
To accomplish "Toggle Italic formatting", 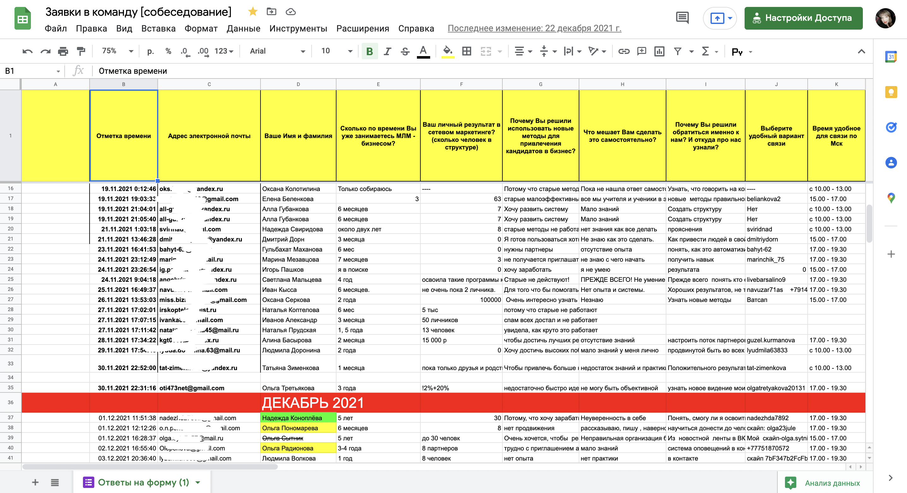I will coord(387,51).
